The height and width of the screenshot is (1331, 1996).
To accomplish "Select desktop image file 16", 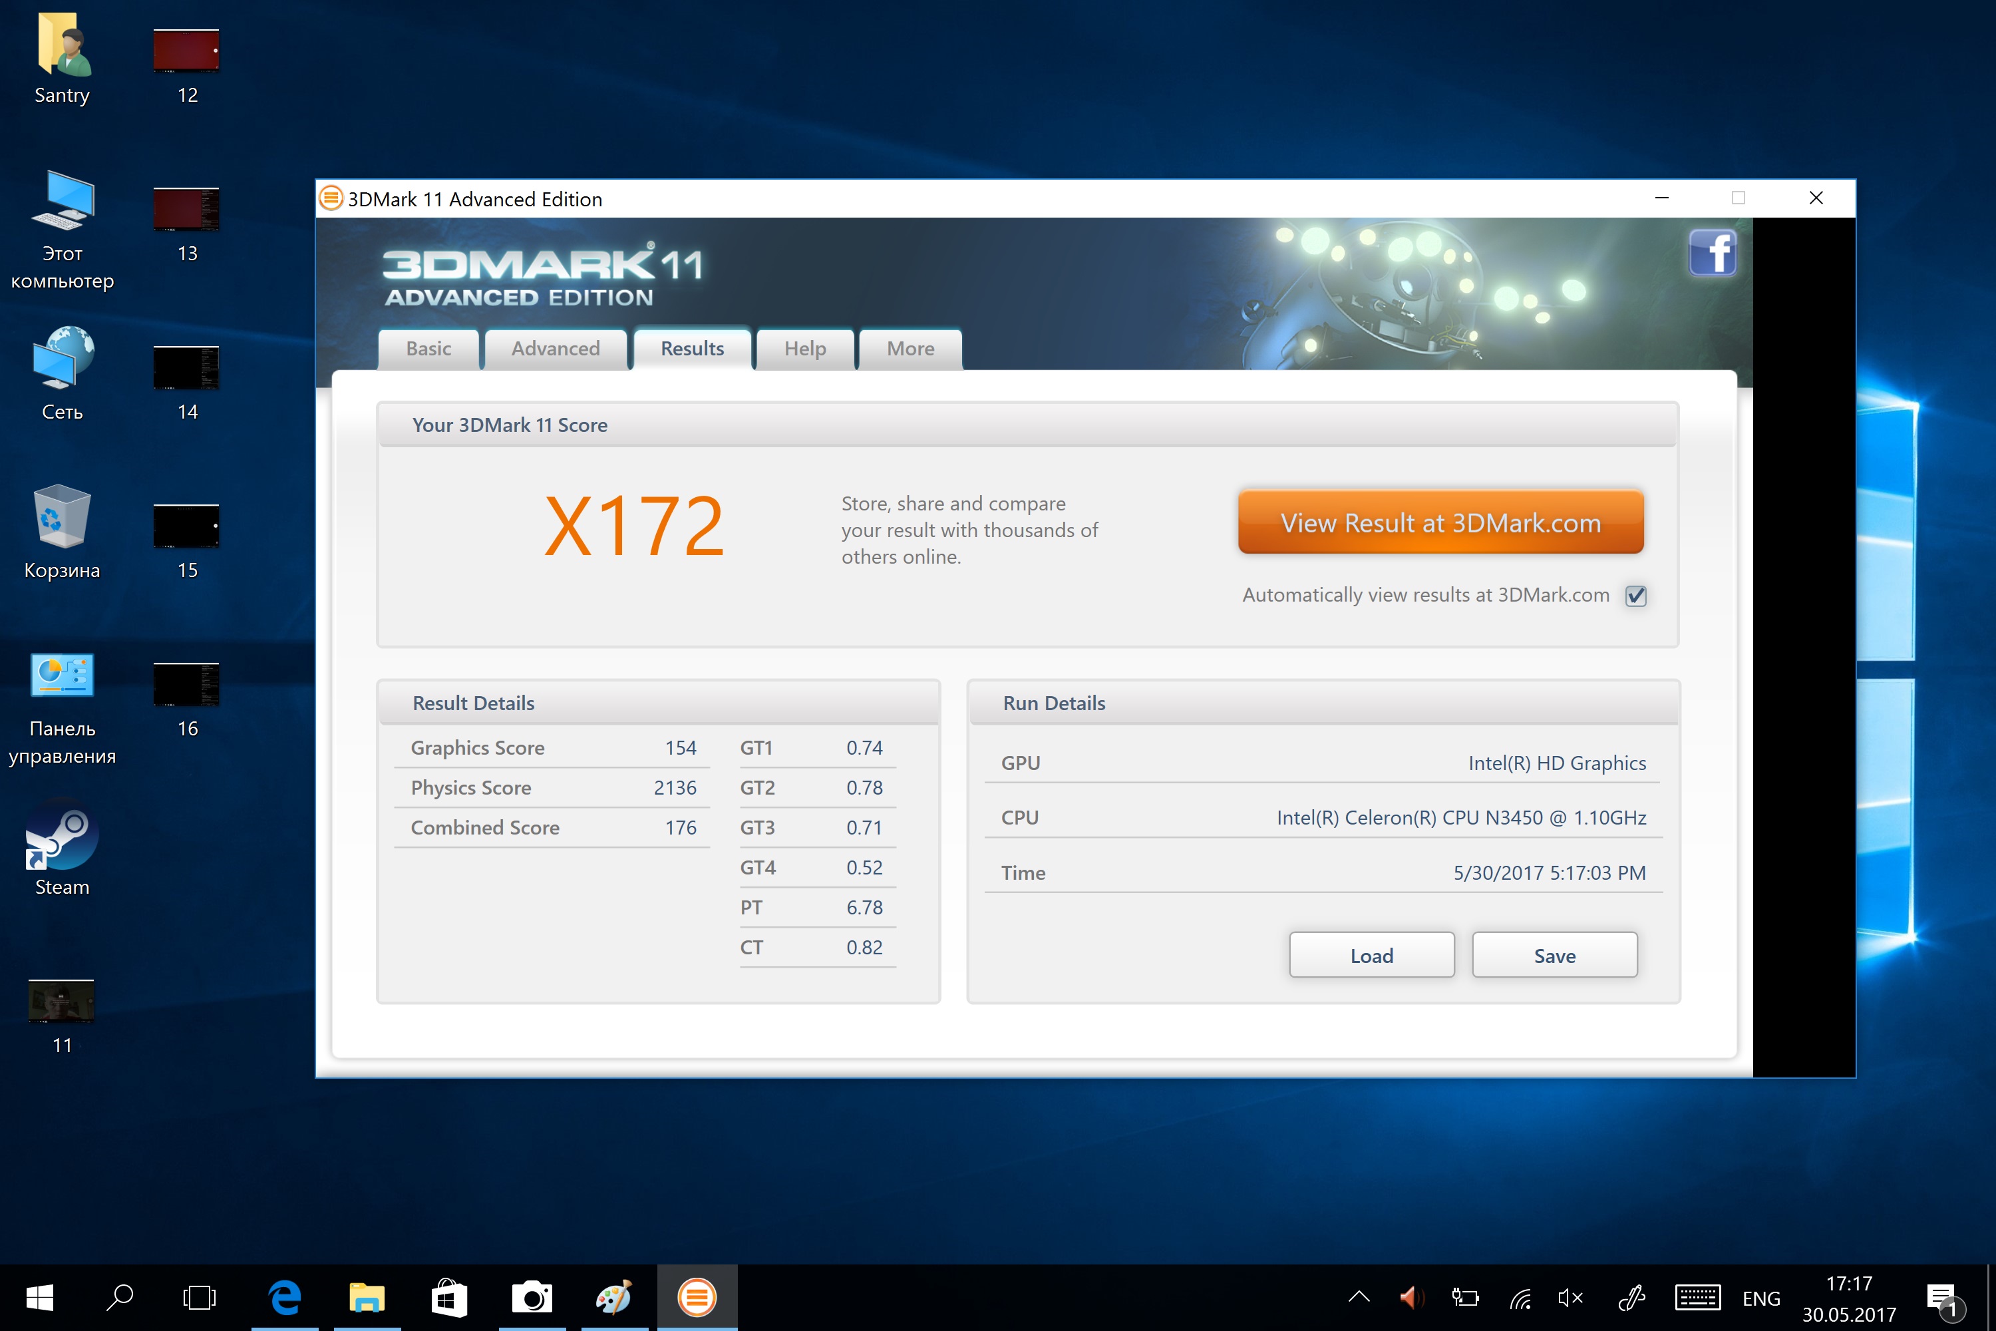I will point(187,699).
